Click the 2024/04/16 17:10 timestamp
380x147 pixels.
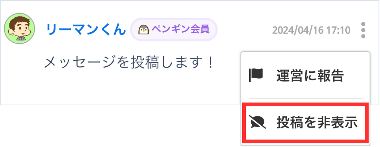point(311,30)
